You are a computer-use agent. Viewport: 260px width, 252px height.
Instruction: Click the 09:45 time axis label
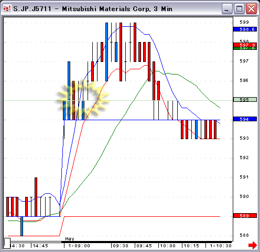point(144,246)
